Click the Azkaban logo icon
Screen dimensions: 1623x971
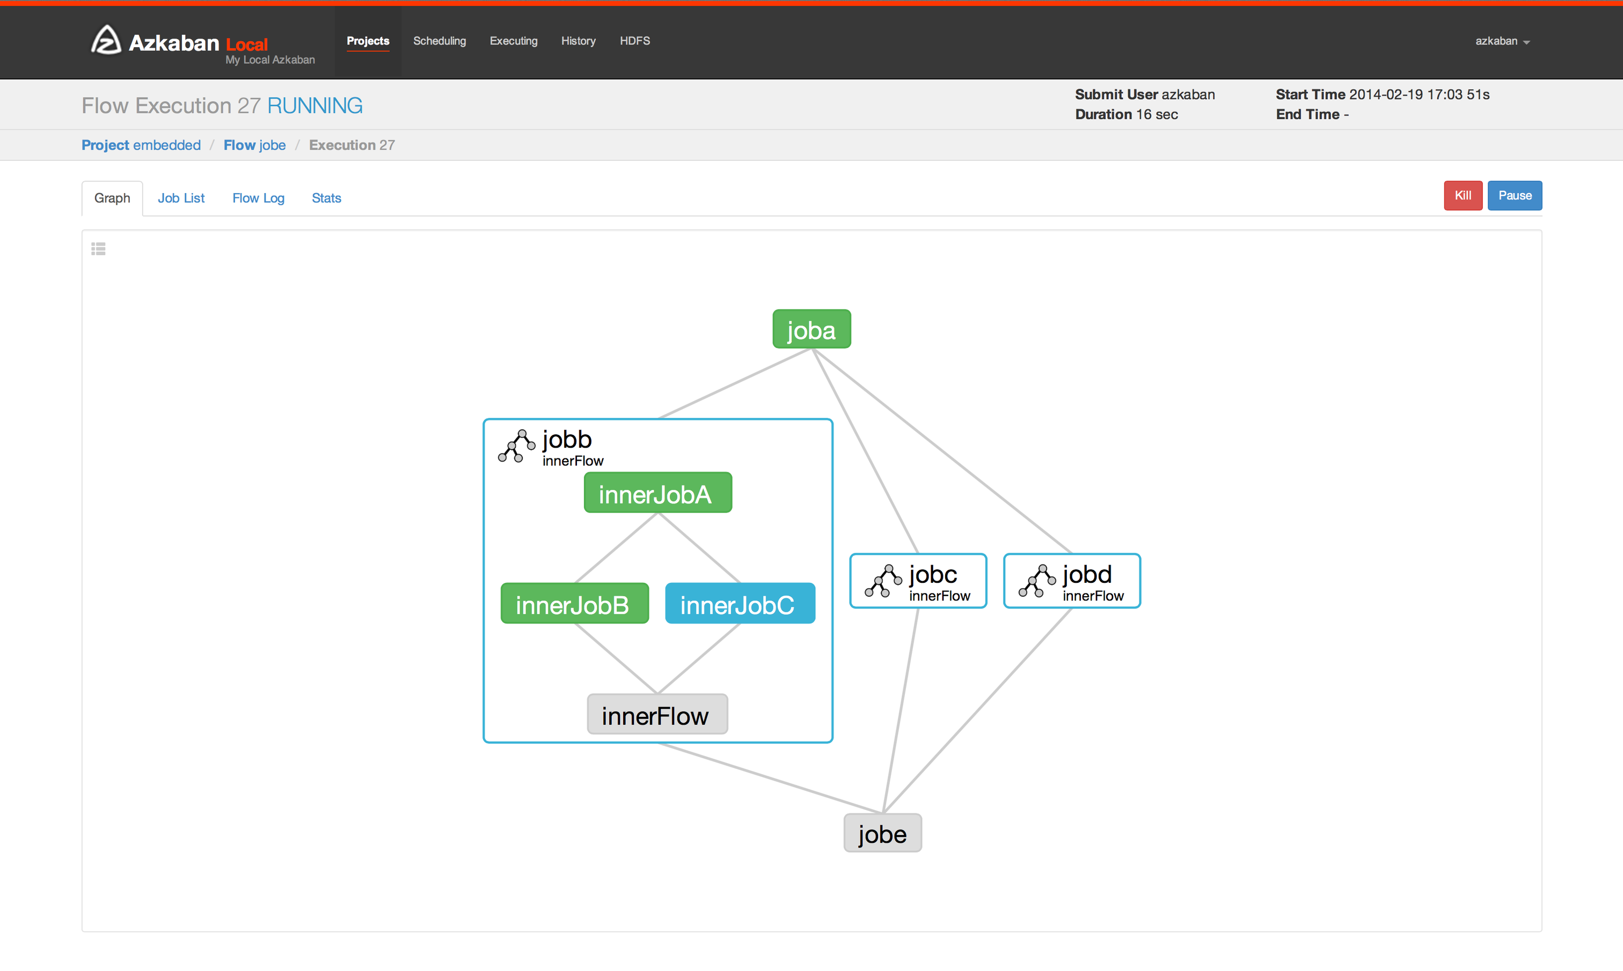click(105, 40)
